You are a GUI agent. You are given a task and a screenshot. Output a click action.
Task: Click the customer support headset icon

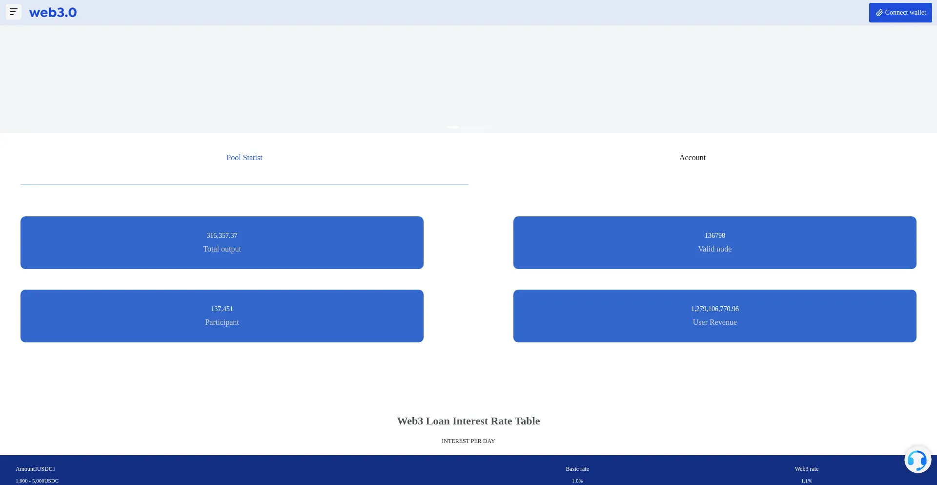pos(917,460)
